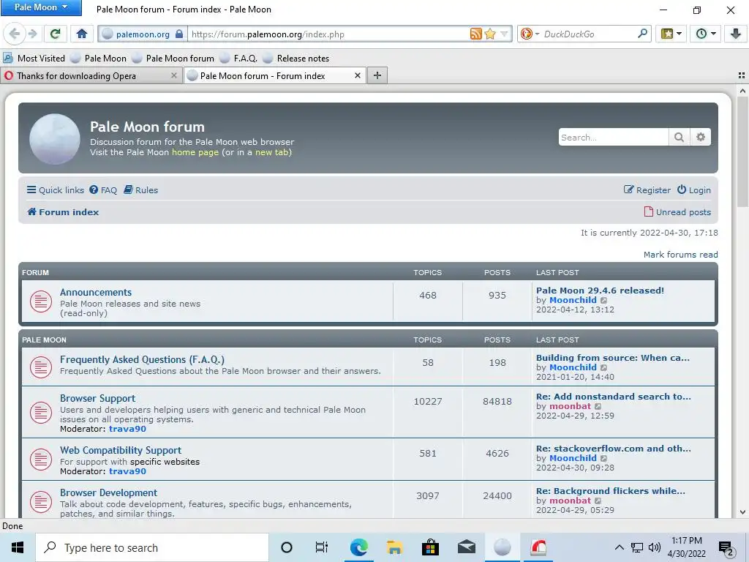Click the Announcements forum status icon

pos(41,301)
